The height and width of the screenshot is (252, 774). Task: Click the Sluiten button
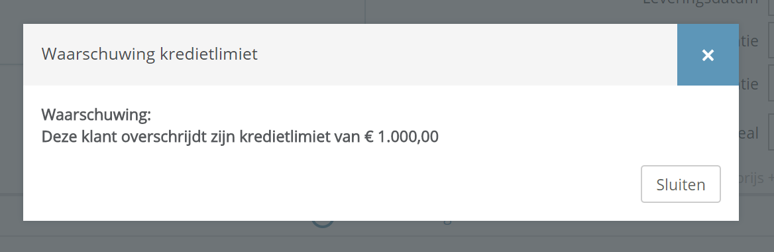[681, 184]
